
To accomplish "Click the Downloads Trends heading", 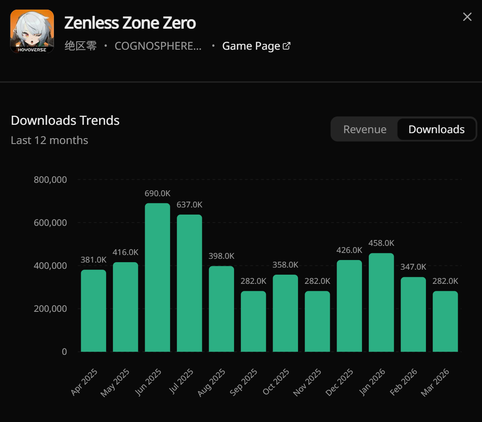I will point(65,120).
